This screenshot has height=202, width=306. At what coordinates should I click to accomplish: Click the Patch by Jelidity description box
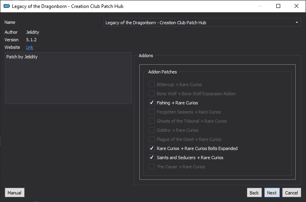(x=68, y=78)
